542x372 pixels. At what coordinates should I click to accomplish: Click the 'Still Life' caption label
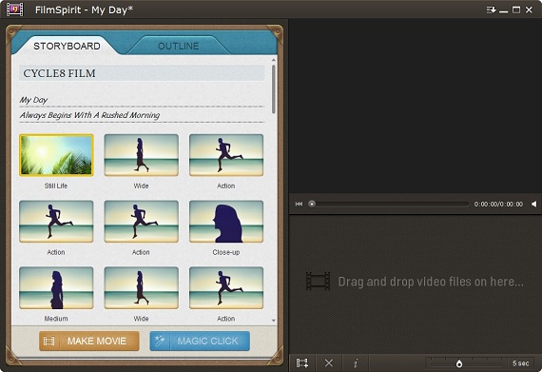56,186
